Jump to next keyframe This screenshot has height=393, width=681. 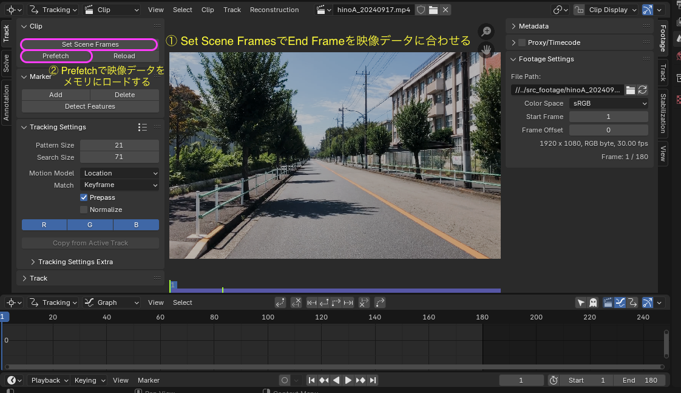(x=360, y=380)
